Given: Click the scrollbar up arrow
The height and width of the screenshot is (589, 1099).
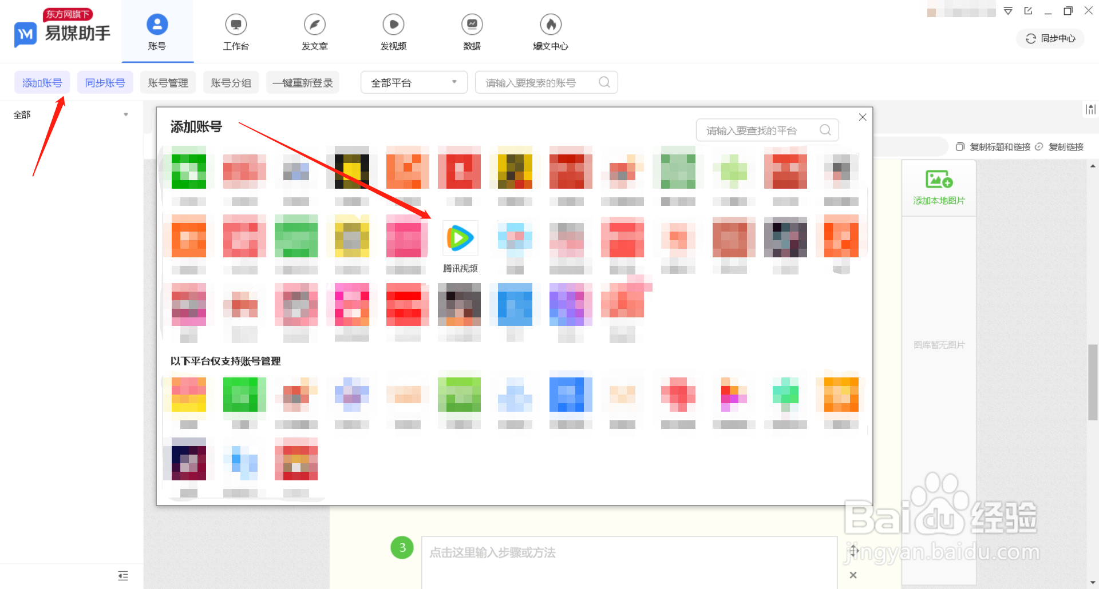Looking at the screenshot, I should coord(1093,166).
